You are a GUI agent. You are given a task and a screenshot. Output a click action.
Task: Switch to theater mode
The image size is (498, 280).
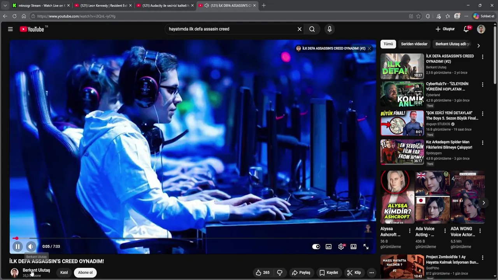coord(354,247)
